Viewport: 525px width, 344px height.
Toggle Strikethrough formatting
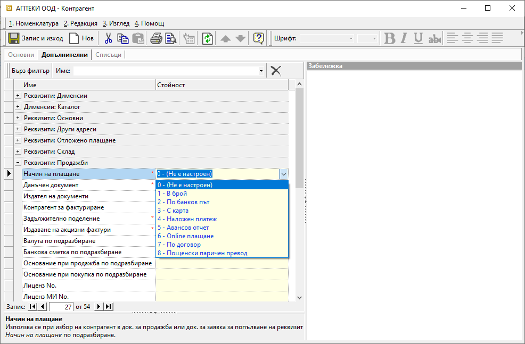pos(434,39)
